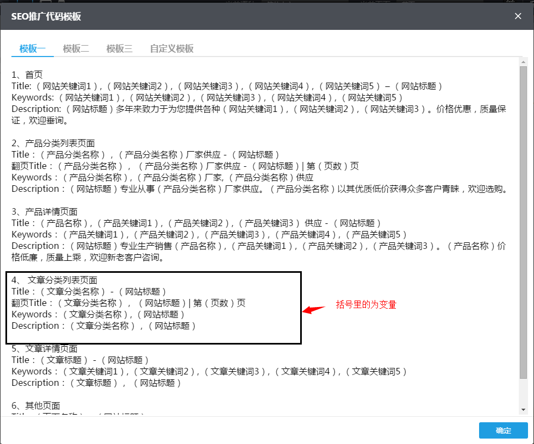Click the 翻页Title line in section 2
This screenshot has height=444, width=534.
tap(109, 166)
